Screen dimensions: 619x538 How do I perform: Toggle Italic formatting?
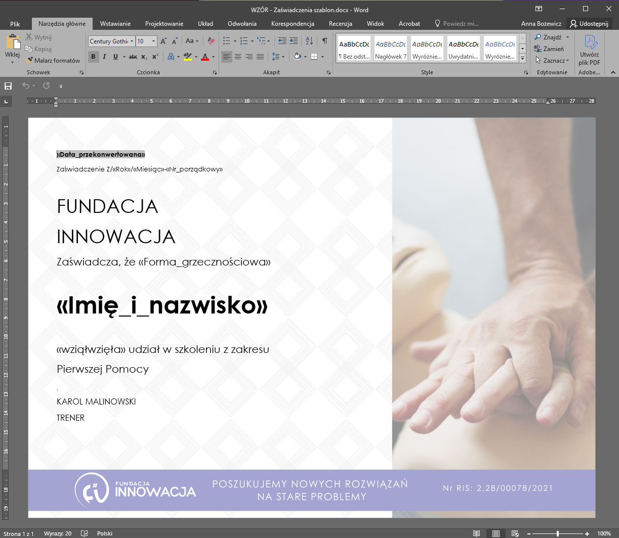click(x=104, y=57)
